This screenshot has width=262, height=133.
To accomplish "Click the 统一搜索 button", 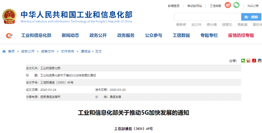I will point(251,17).
